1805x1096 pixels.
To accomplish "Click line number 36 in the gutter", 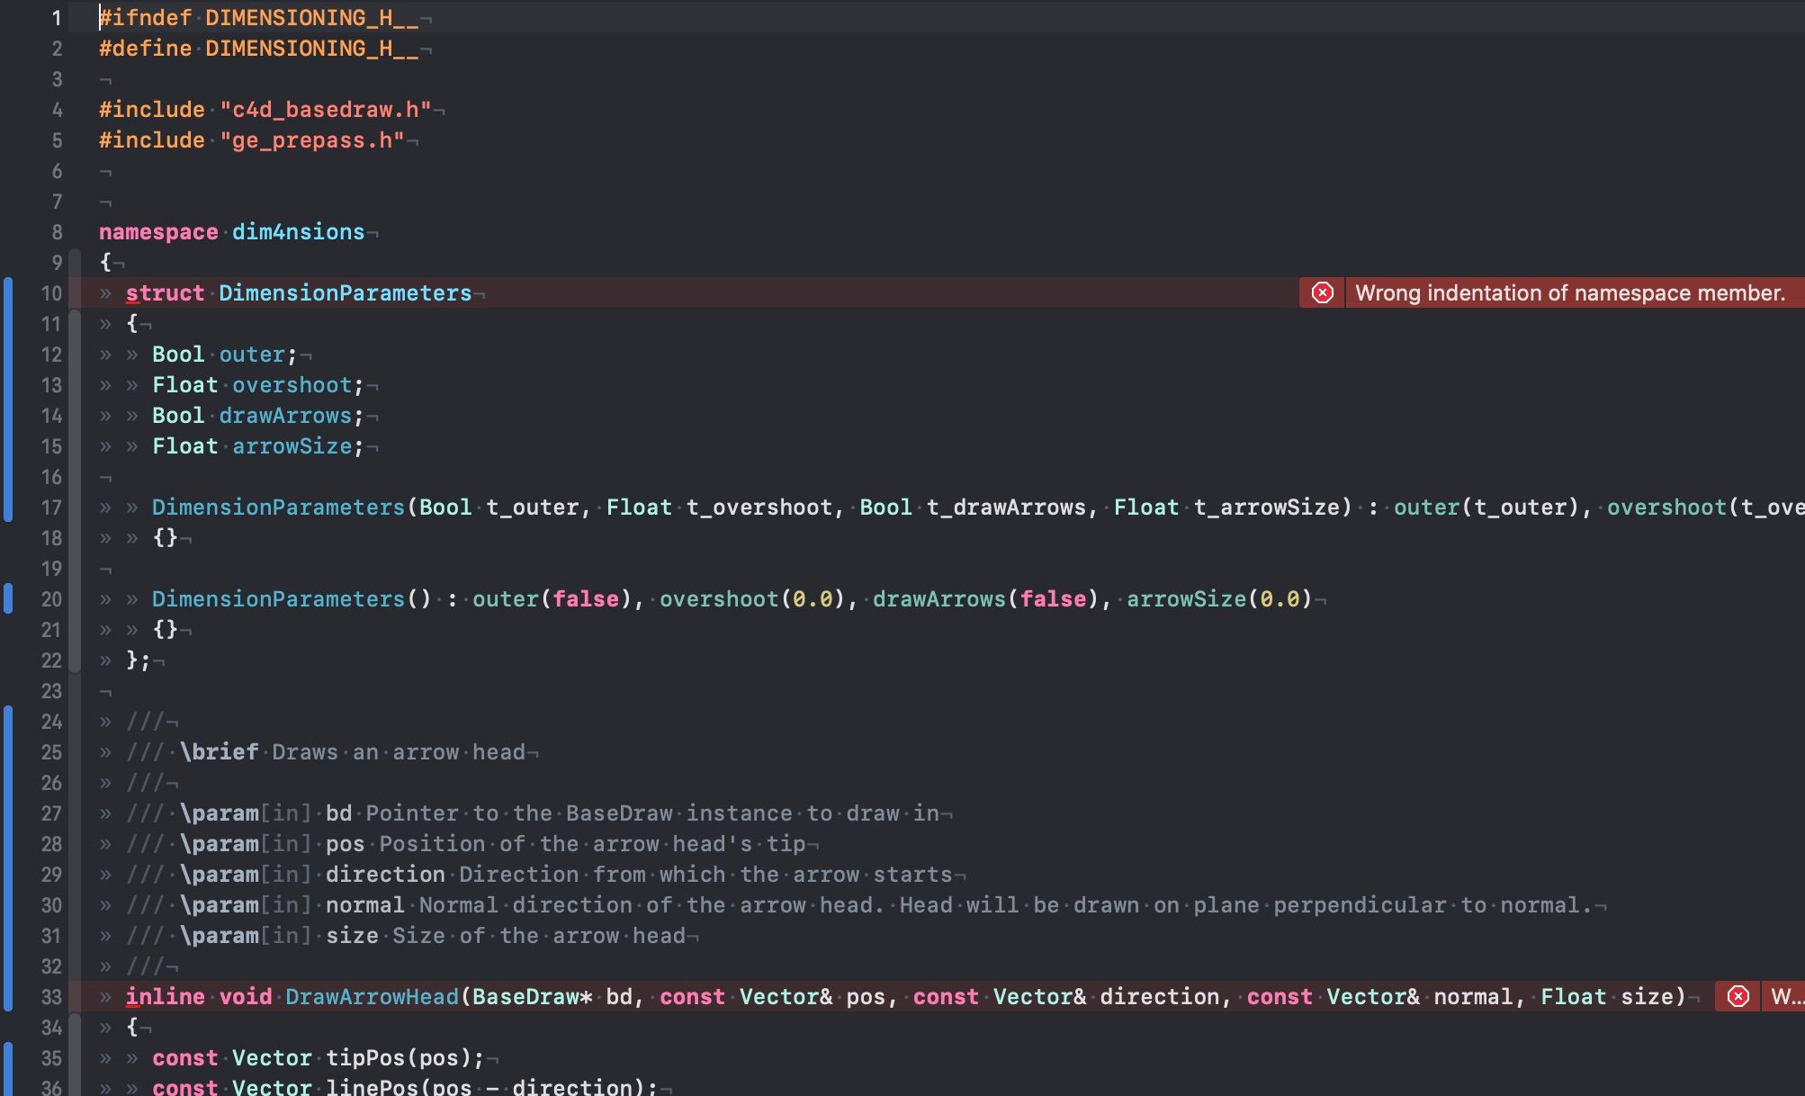I will [52, 1087].
